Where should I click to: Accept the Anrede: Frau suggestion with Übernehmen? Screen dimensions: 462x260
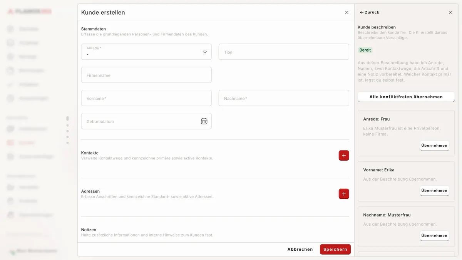point(434,146)
